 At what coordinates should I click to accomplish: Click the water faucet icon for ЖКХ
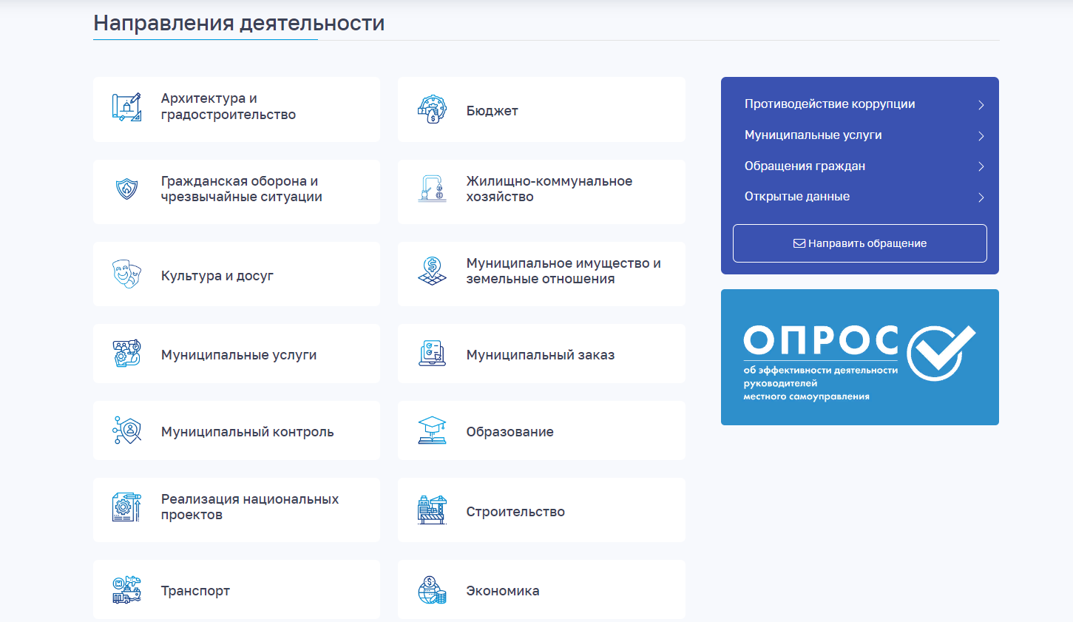(x=432, y=189)
